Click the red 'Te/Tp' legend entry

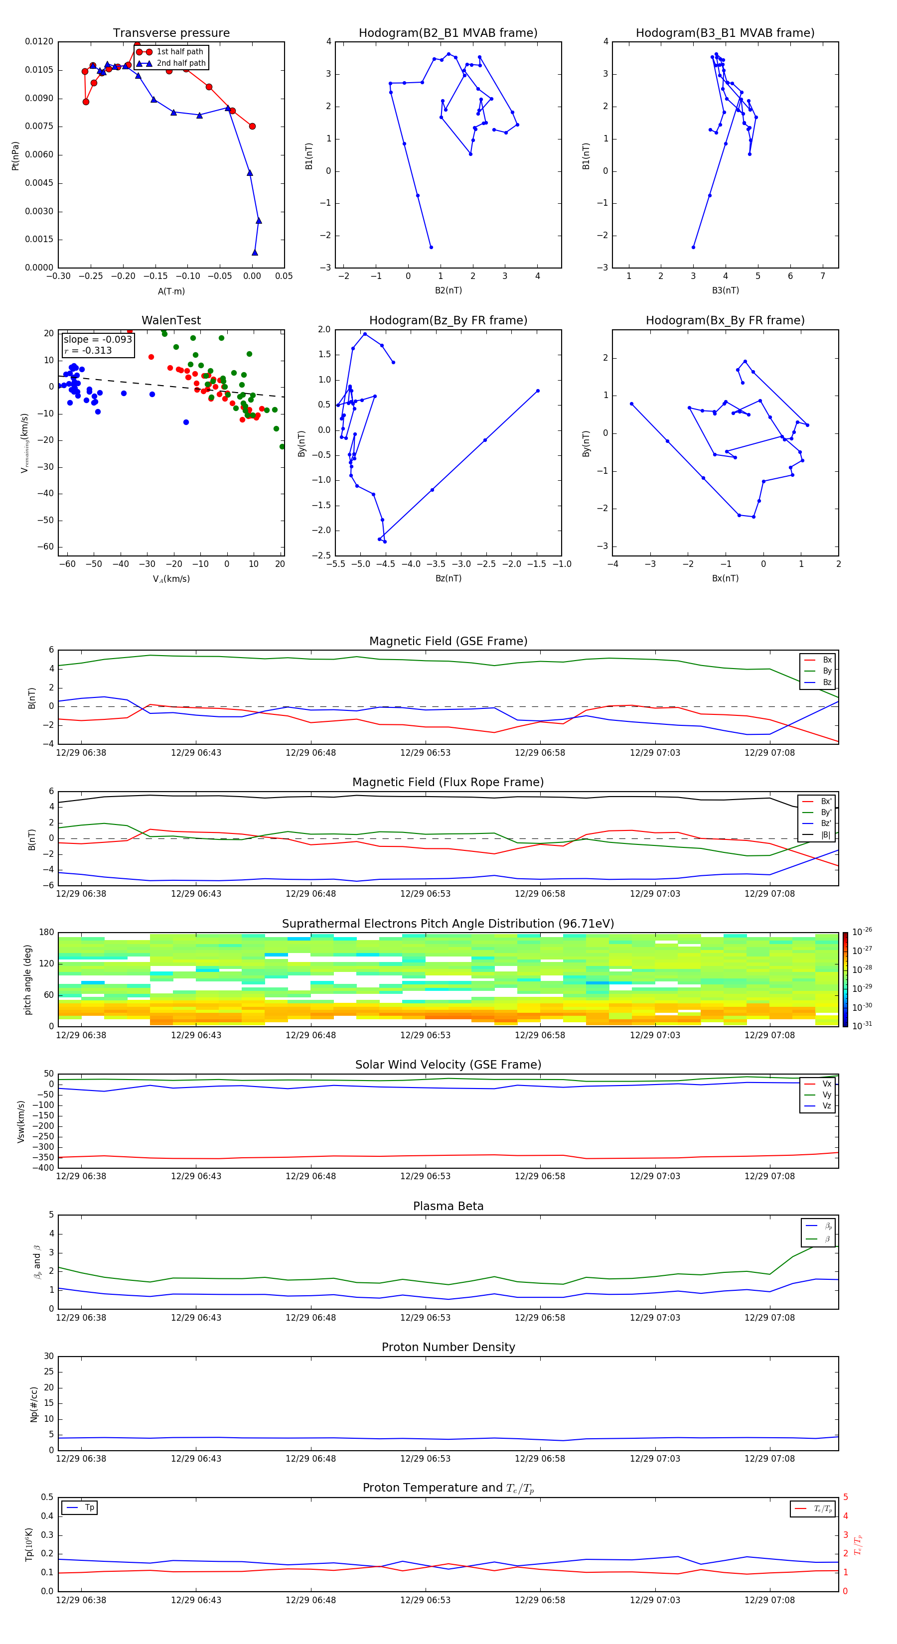[813, 1508]
